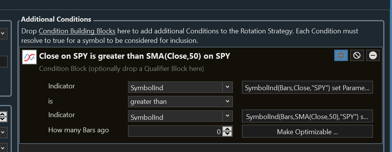Click SymbolInd(Bars,Close,"SPY") set Parameters button
The height and width of the screenshot is (152, 392).
coord(307,88)
